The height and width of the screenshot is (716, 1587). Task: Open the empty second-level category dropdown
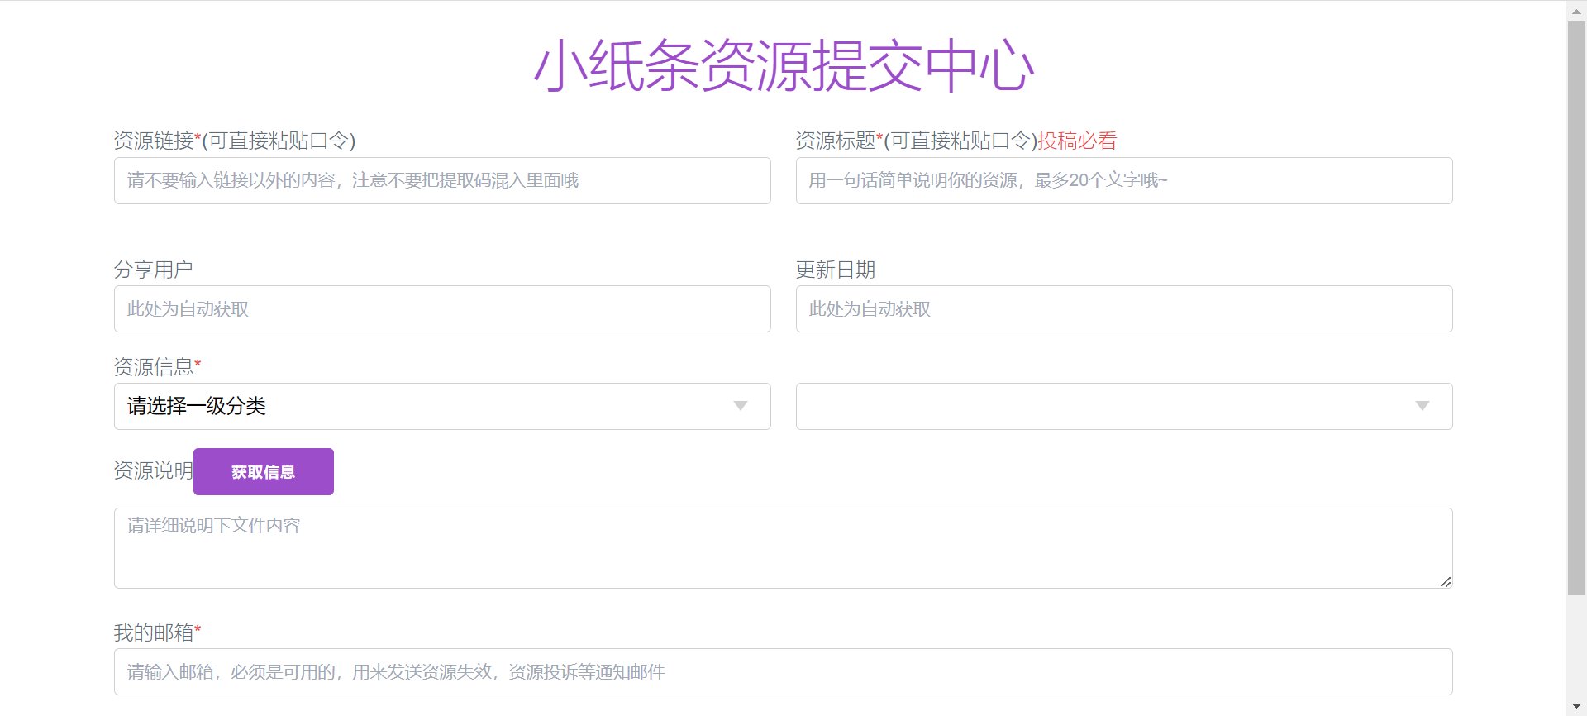1124,406
